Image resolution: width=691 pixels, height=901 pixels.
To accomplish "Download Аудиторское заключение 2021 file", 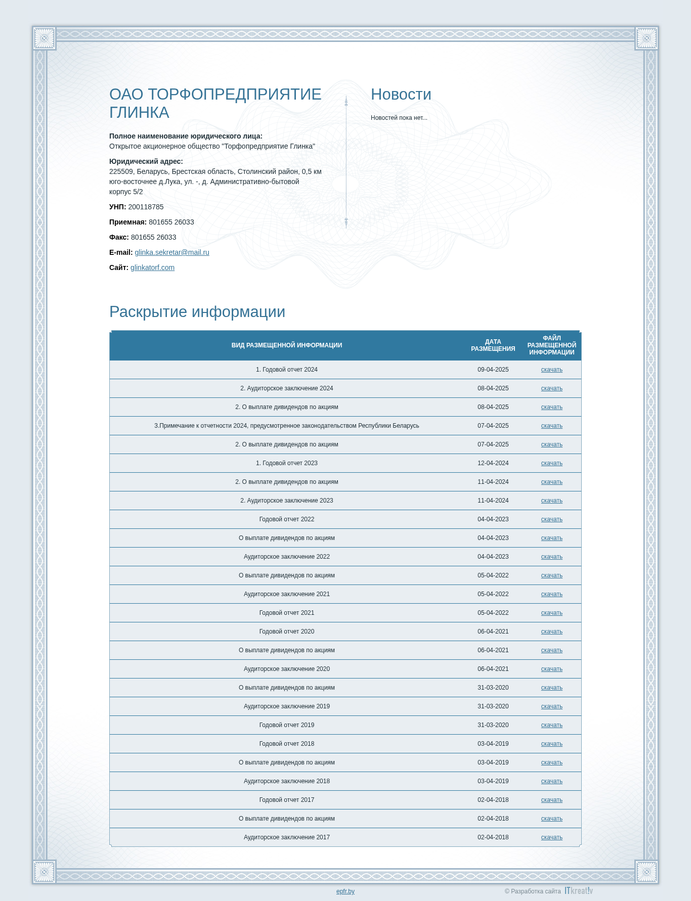I will (x=551, y=594).
